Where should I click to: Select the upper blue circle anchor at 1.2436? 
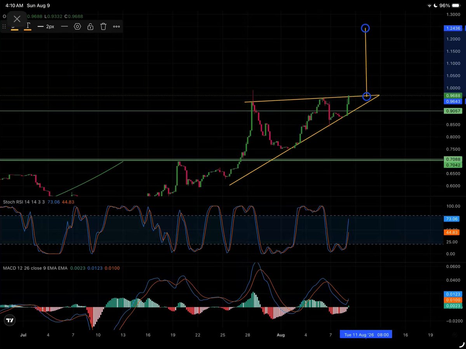(x=365, y=28)
